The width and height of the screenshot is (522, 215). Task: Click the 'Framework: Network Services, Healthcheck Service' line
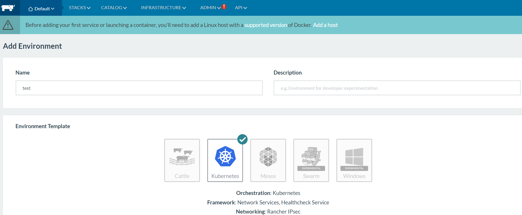click(268, 202)
